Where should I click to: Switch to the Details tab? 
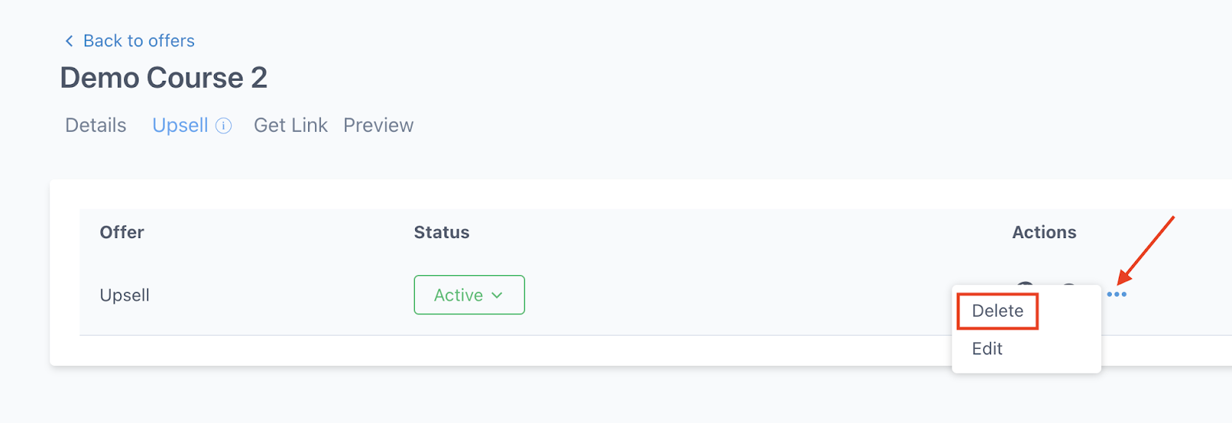95,126
